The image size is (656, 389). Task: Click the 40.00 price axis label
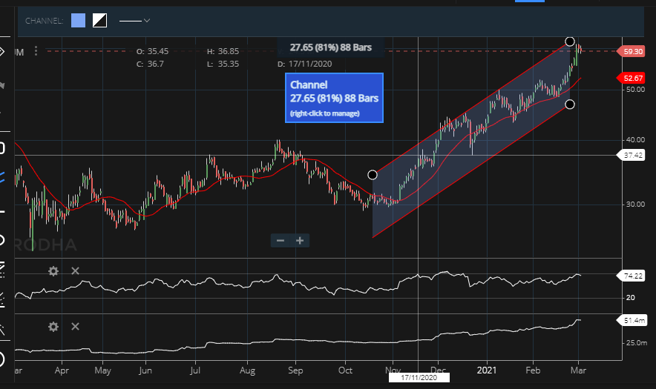635,139
